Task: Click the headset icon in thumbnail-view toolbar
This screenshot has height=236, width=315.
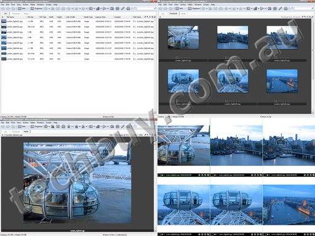Action: point(286,9)
